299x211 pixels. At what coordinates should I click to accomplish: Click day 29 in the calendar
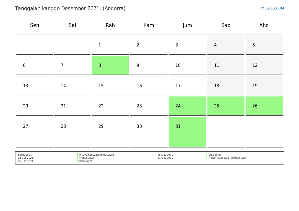tap(110, 132)
